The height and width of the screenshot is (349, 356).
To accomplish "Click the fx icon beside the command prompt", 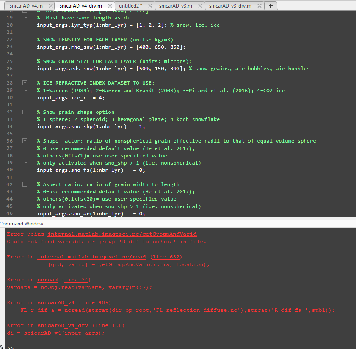I will click(x=3, y=346).
